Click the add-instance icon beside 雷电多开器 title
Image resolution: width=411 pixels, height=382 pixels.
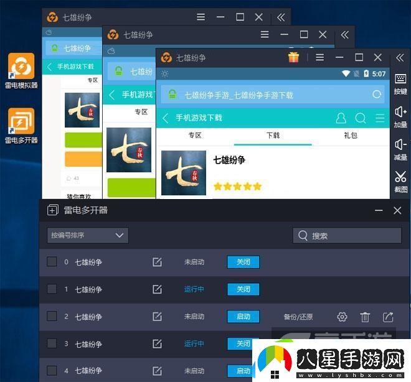point(53,210)
